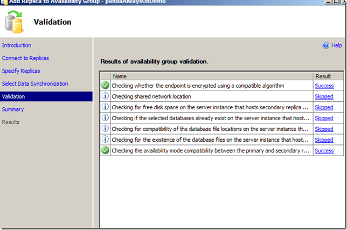Go to the Introduction wizard page
347x230 pixels.
[17, 45]
